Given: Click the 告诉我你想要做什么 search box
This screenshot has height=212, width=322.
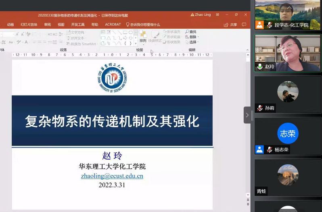Looking at the screenshot, I should click(143, 25).
